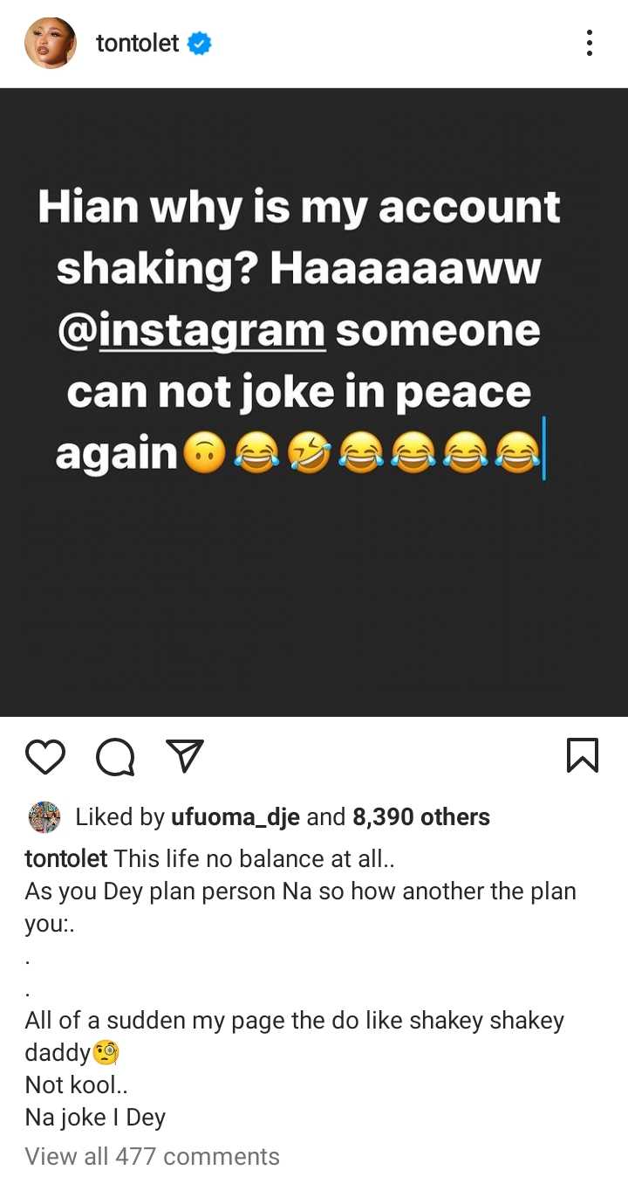Click the blue verified badge beside tontolet
This screenshot has width=628, height=1177.
[200, 43]
